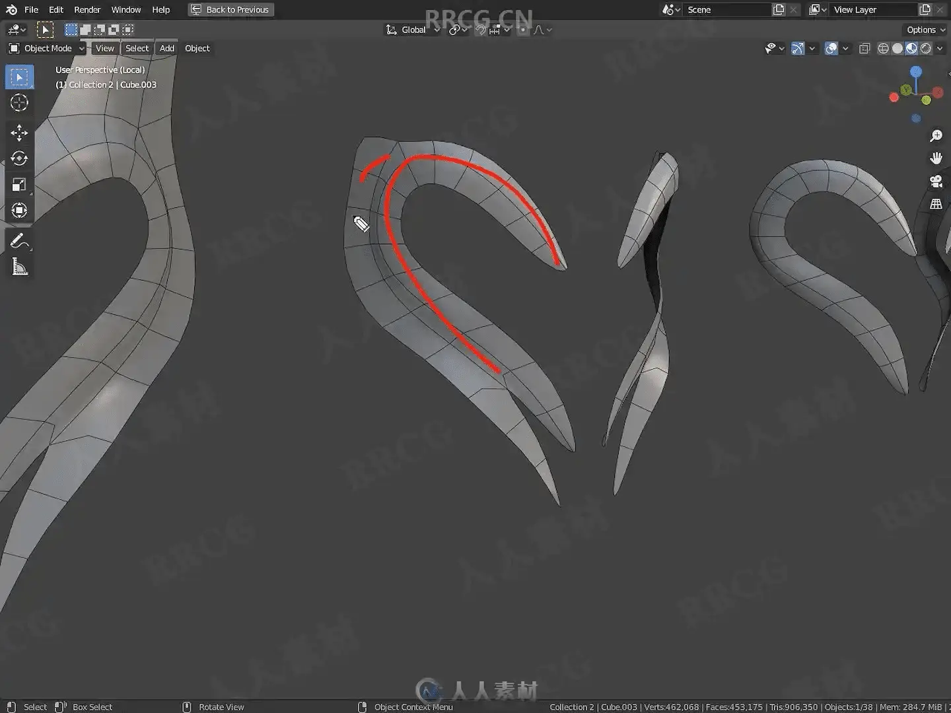Open the view layer browse dropdown
This screenshot has width=951, height=713.
click(818, 10)
